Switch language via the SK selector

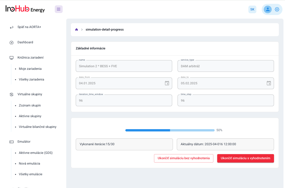(x=252, y=9)
